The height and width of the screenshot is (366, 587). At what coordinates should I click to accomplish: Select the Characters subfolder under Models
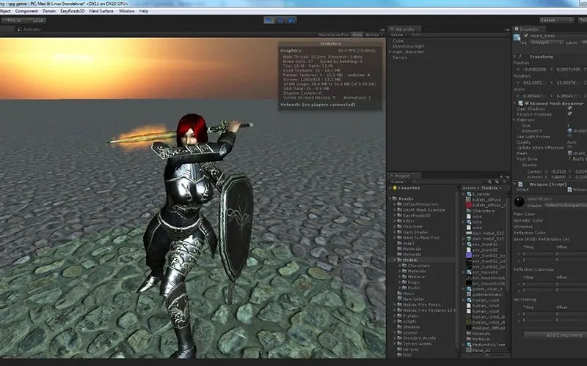coord(418,266)
